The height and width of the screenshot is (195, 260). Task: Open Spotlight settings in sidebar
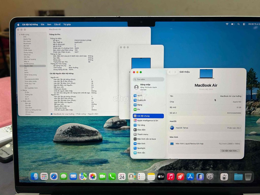click(148, 148)
